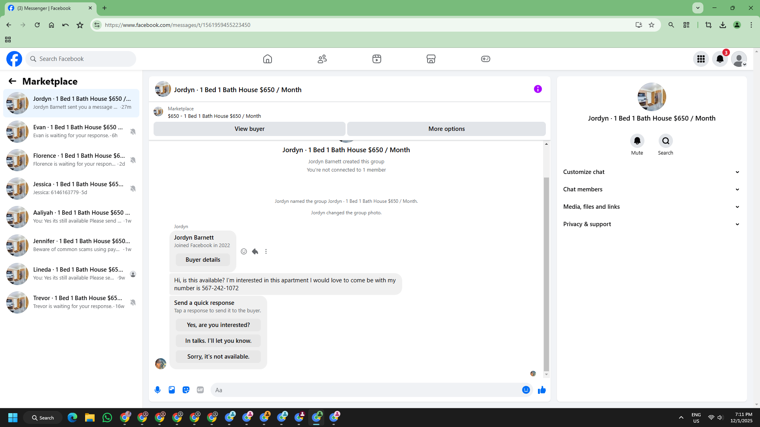Viewport: 760px width, 427px height.
Task: Click the Facebook logo
Action: 14,59
